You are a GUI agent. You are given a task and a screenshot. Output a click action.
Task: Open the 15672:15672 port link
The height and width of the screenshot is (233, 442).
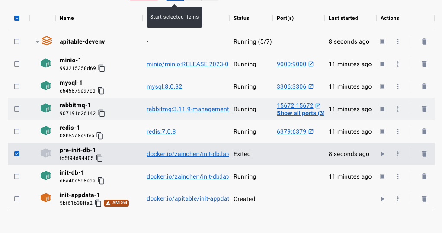pos(295,105)
